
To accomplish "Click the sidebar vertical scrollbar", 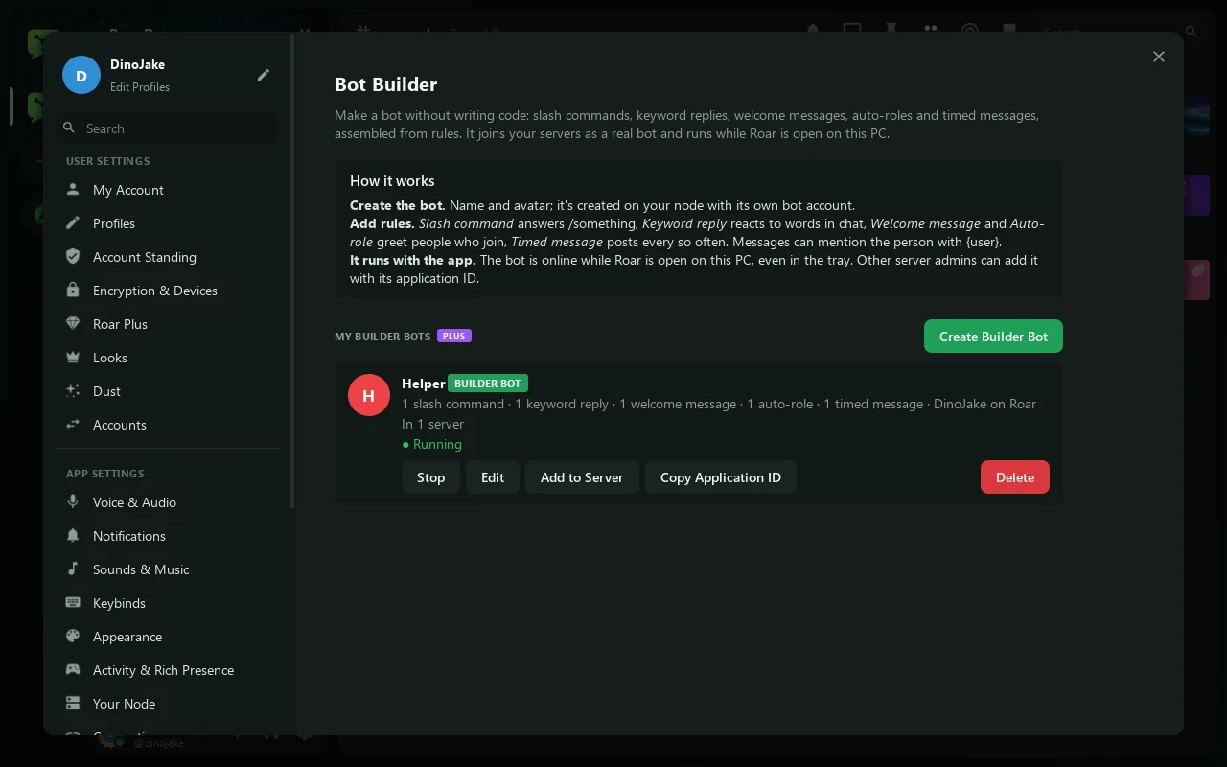I will (x=292, y=271).
